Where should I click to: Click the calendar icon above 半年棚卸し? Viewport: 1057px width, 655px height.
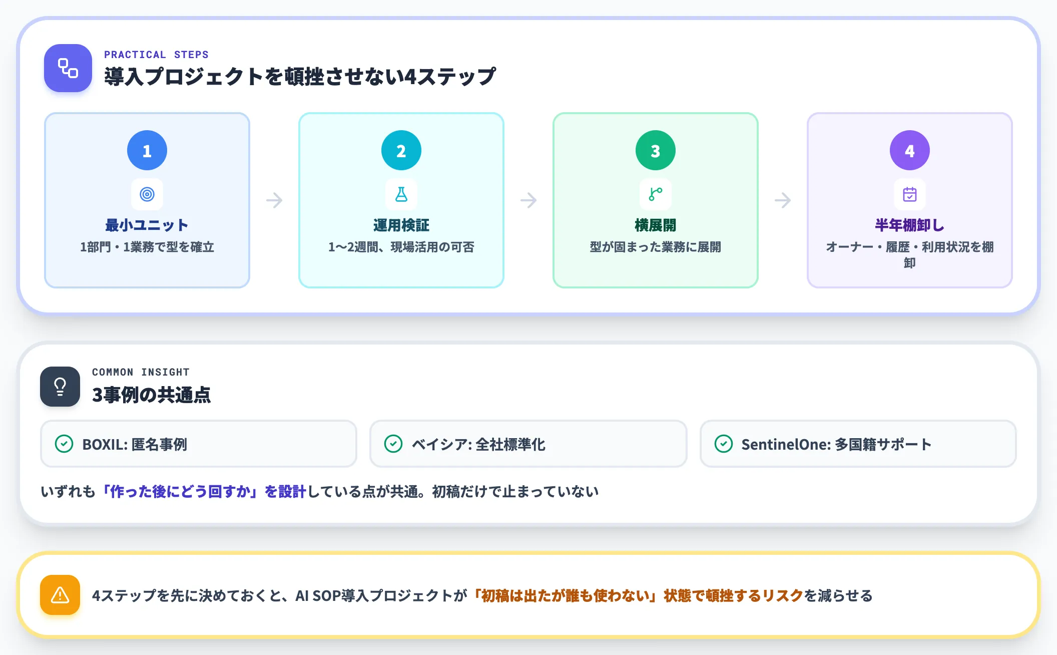[x=910, y=194]
